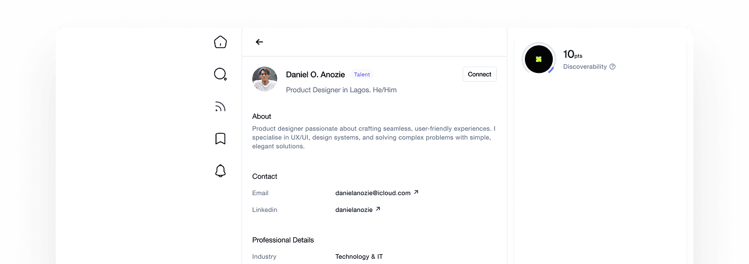This screenshot has height=264, width=749.
Task: Open the Bookmarks icon in sidebar
Action: [220, 139]
